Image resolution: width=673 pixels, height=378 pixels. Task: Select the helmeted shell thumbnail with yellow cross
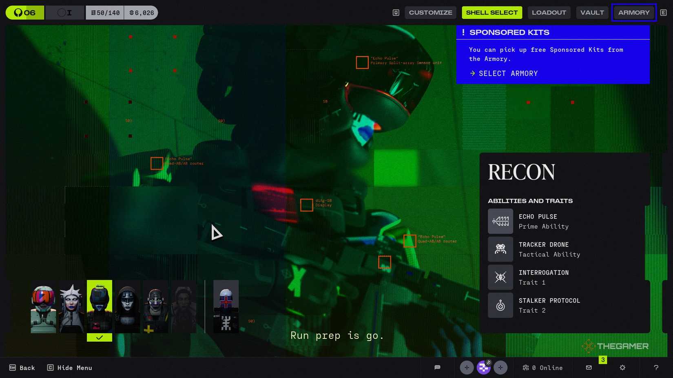pyautogui.click(x=155, y=307)
